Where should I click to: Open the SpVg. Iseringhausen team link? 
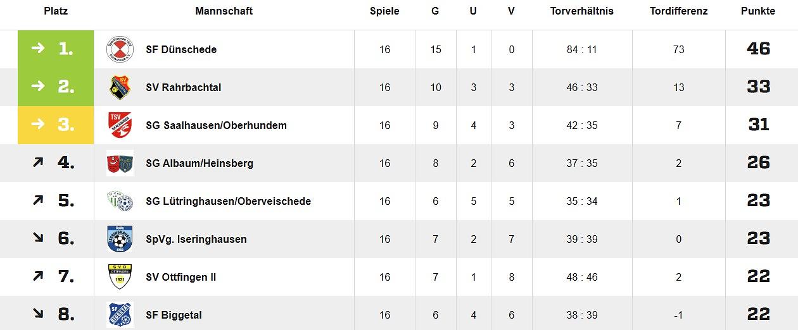point(196,239)
